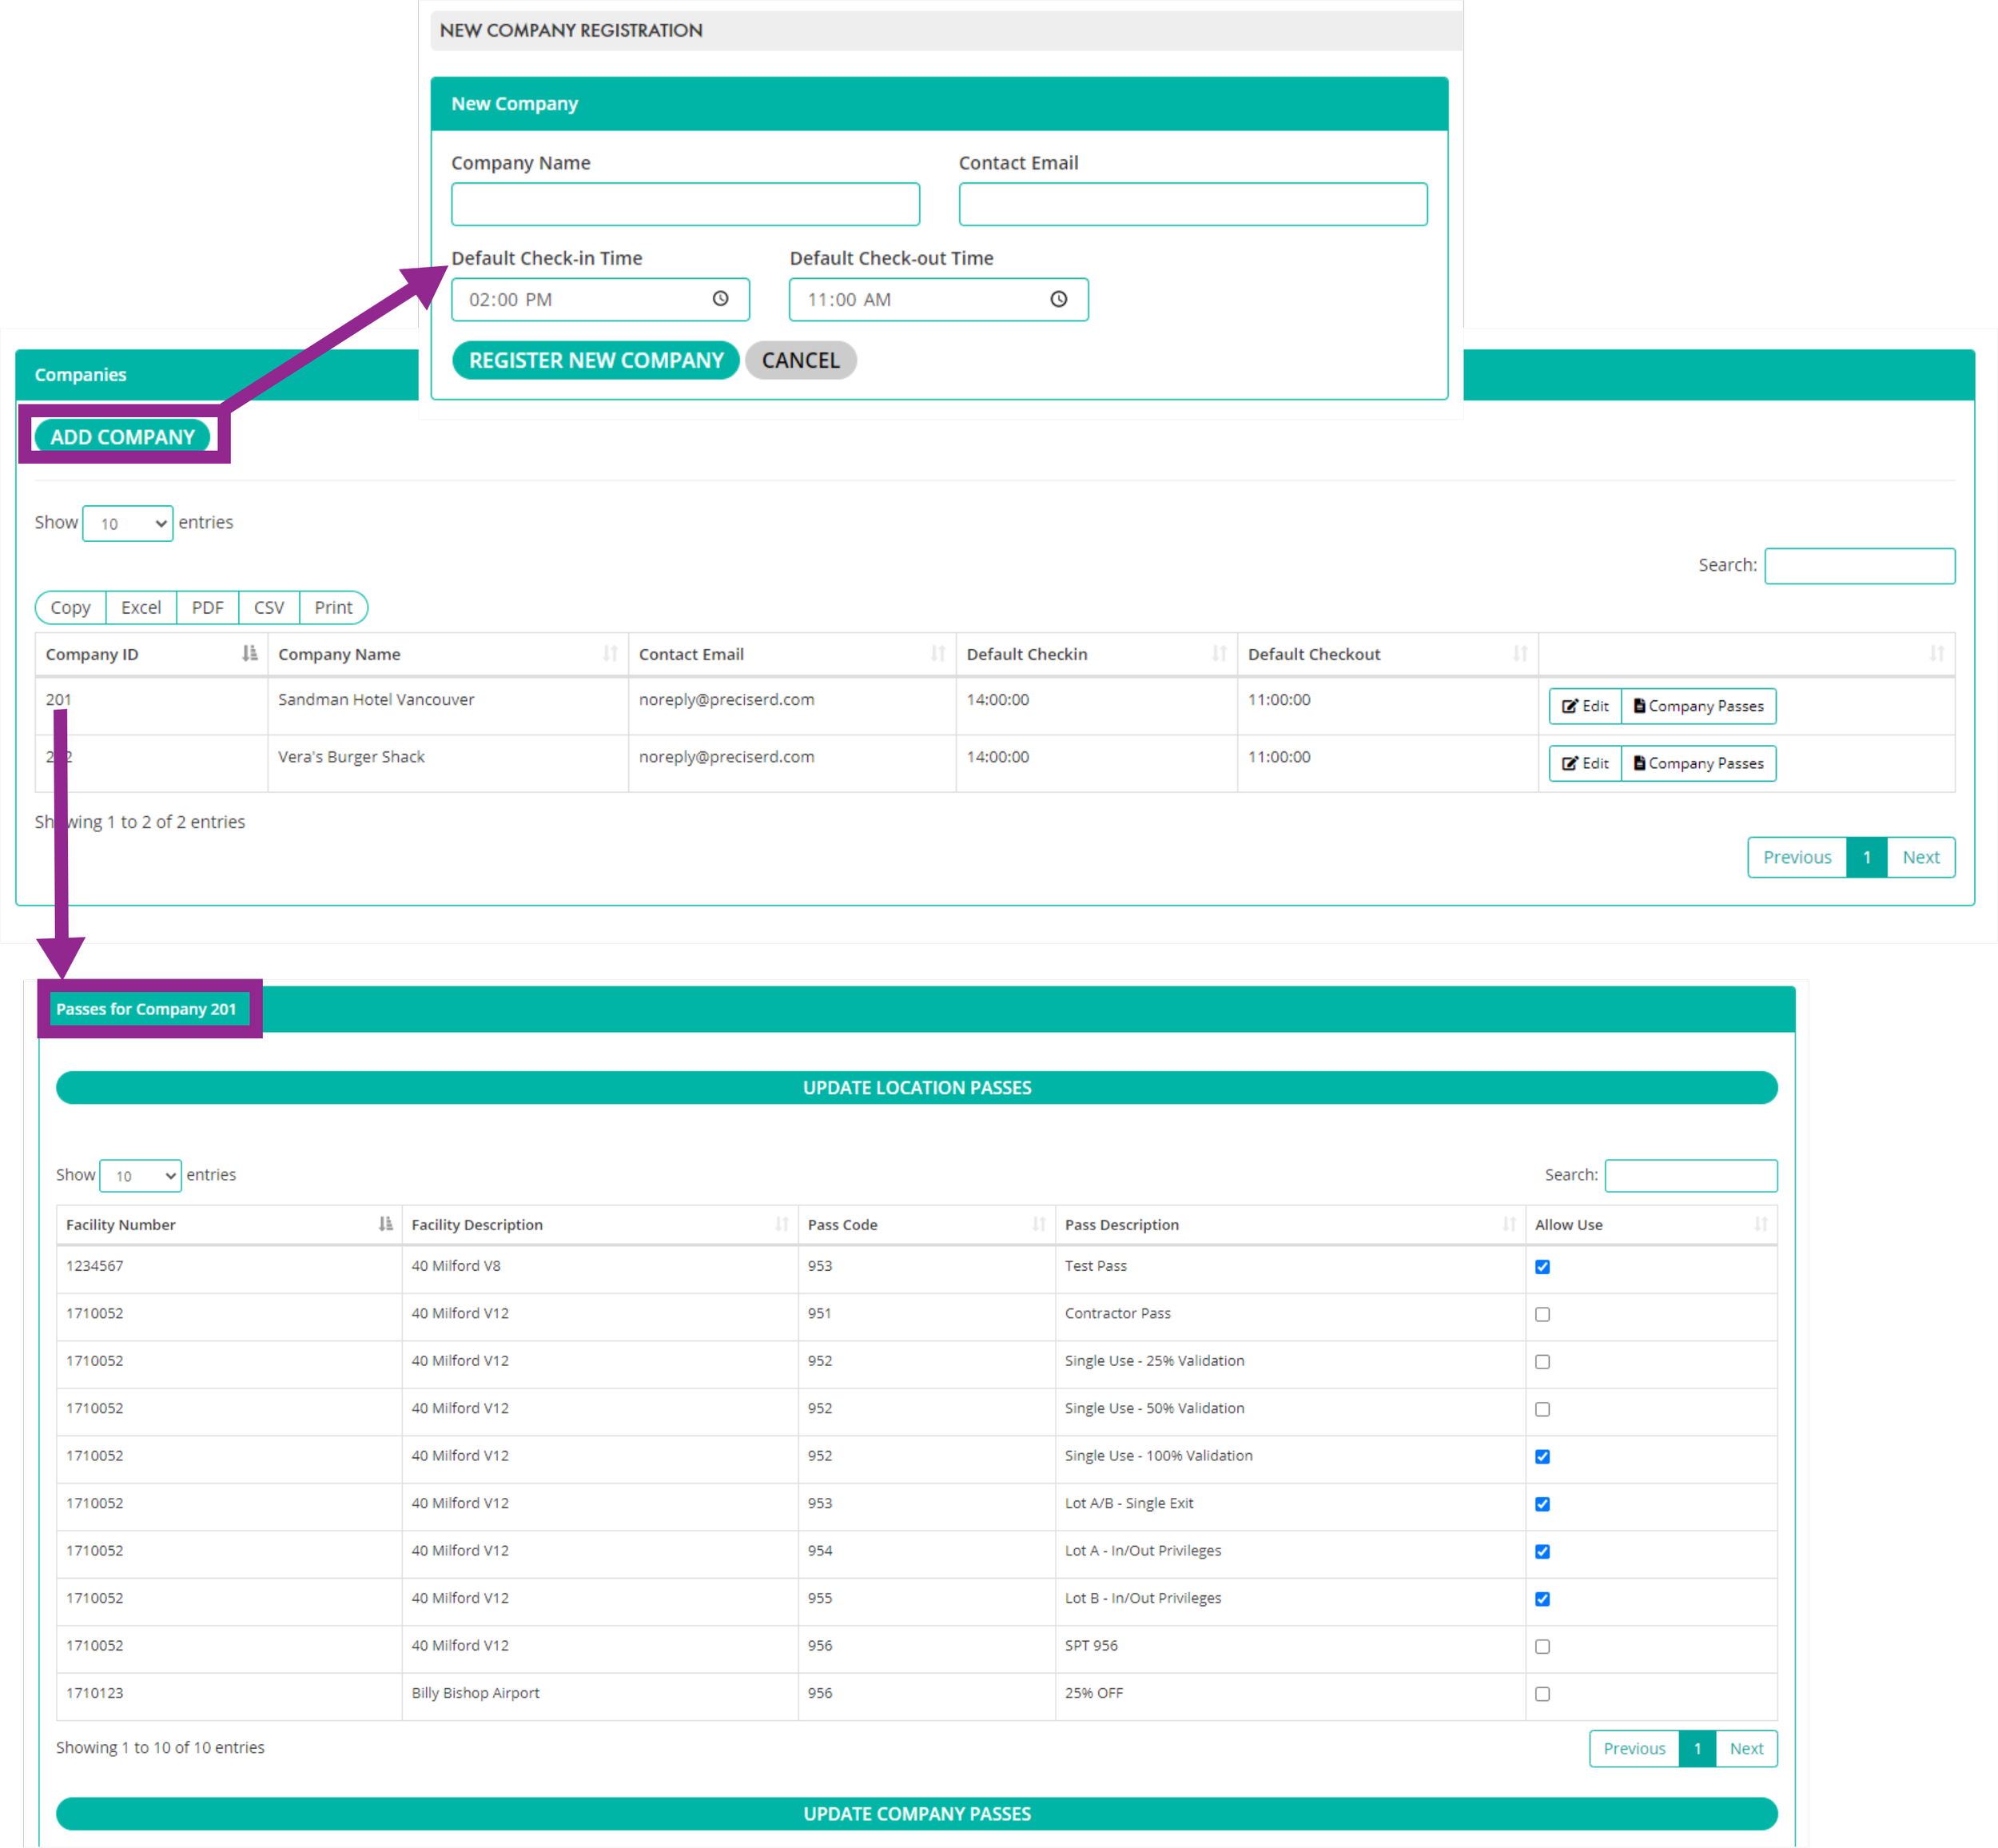Viewport: 1998px width, 1848px height.
Task: Open Show entries dropdown in Passes panel
Action: pyautogui.click(x=140, y=1175)
